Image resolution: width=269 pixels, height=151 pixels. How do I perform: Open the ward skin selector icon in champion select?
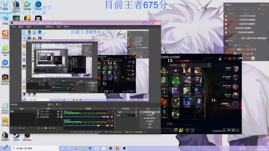pyautogui.click(x=187, y=130)
